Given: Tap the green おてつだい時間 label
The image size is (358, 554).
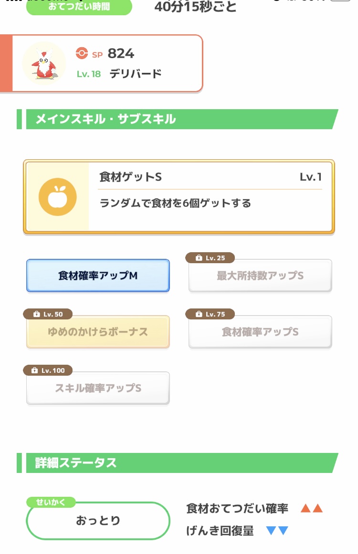Looking at the screenshot, I should point(79,7).
